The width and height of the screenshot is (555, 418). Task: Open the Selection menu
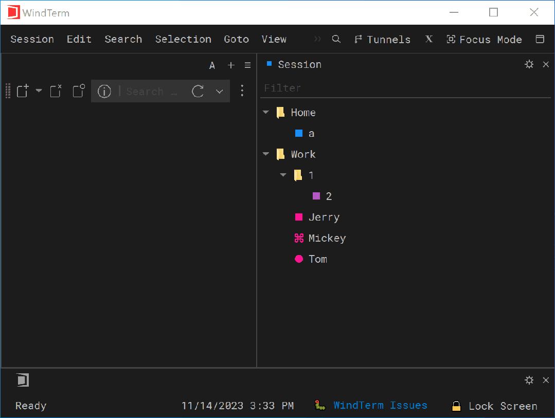point(183,39)
